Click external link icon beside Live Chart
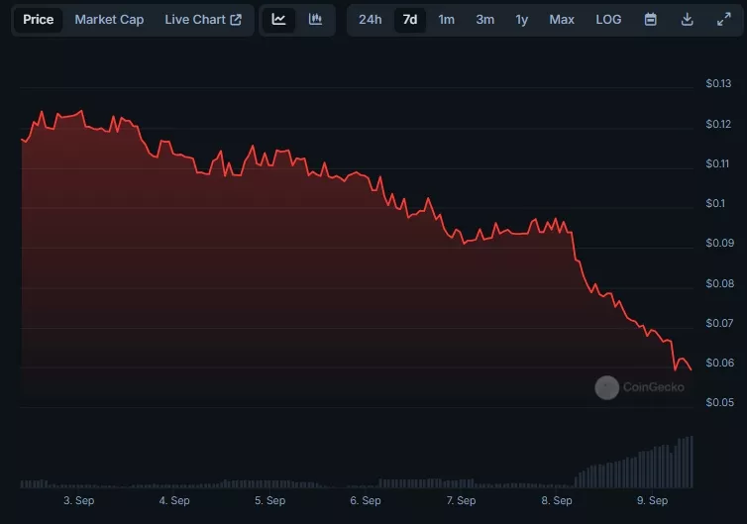This screenshot has height=524, width=747. tap(235, 20)
